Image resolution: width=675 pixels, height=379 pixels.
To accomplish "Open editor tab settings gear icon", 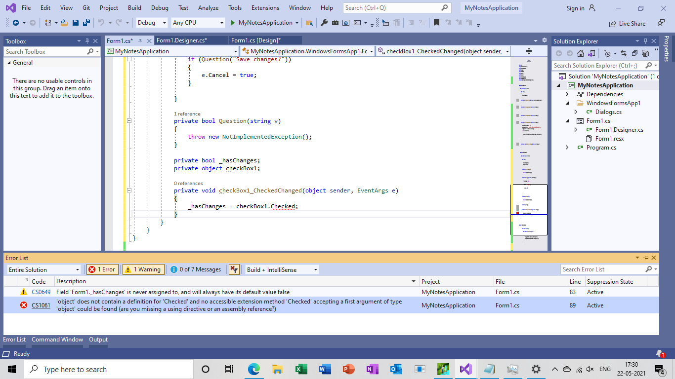I will [545, 40].
